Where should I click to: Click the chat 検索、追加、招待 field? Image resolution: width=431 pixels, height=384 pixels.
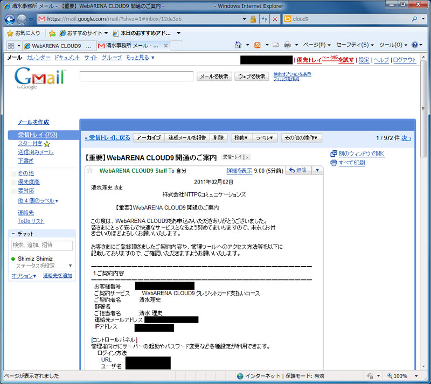pyautogui.click(x=42, y=245)
